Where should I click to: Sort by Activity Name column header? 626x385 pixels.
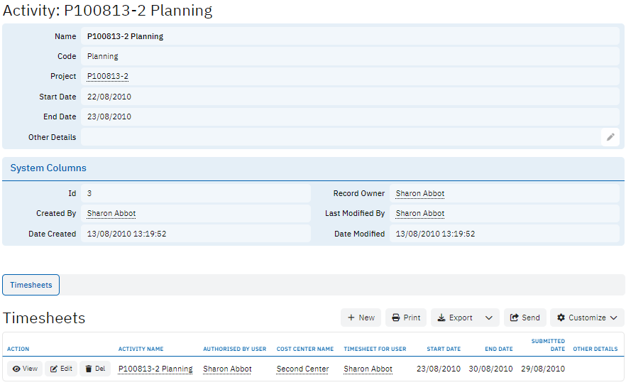(x=141, y=349)
